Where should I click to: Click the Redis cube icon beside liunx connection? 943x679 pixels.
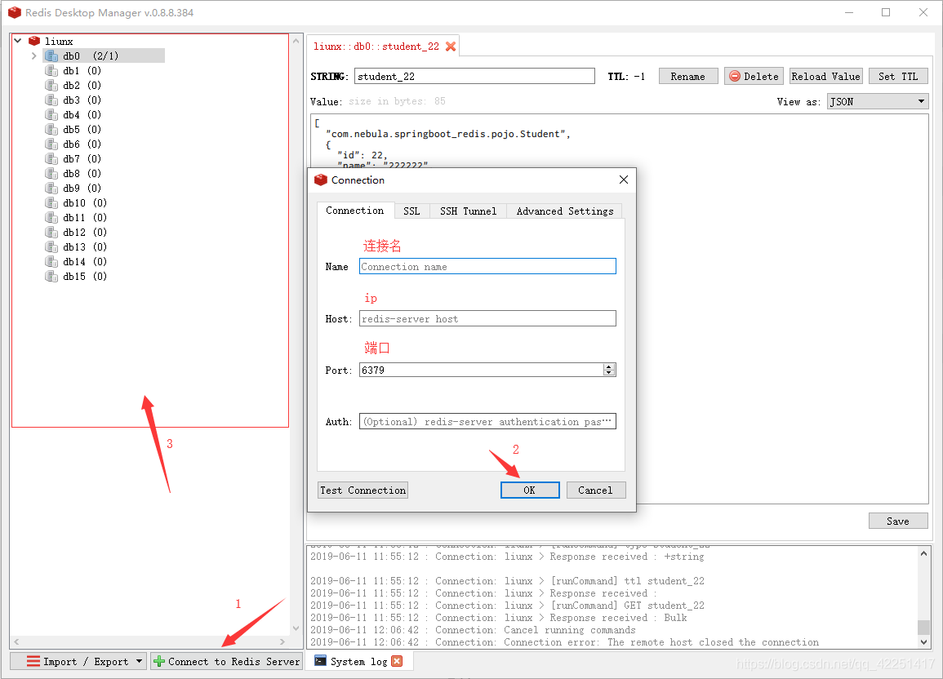33,40
